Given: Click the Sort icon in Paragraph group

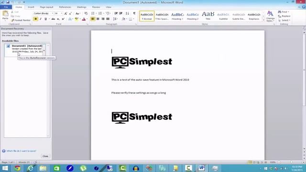Looking at the screenshot, I should pyautogui.click(x=128, y=13).
